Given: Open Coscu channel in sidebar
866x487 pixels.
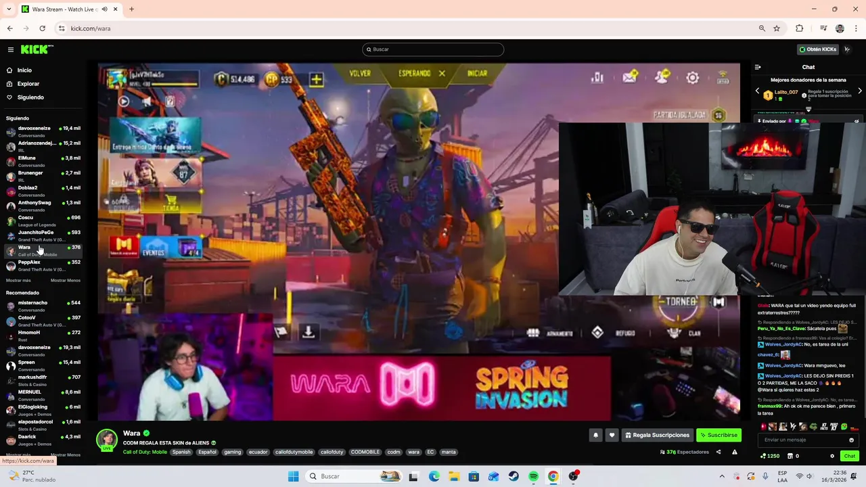Looking at the screenshot, I should pos(43,221).
